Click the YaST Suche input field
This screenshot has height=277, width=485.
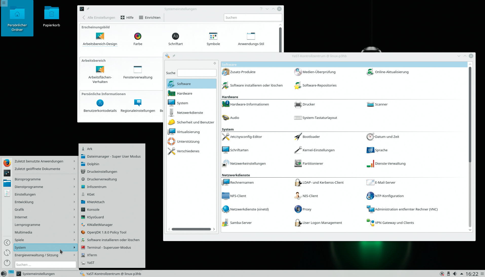pyautogui.click(x=197, y=73)
